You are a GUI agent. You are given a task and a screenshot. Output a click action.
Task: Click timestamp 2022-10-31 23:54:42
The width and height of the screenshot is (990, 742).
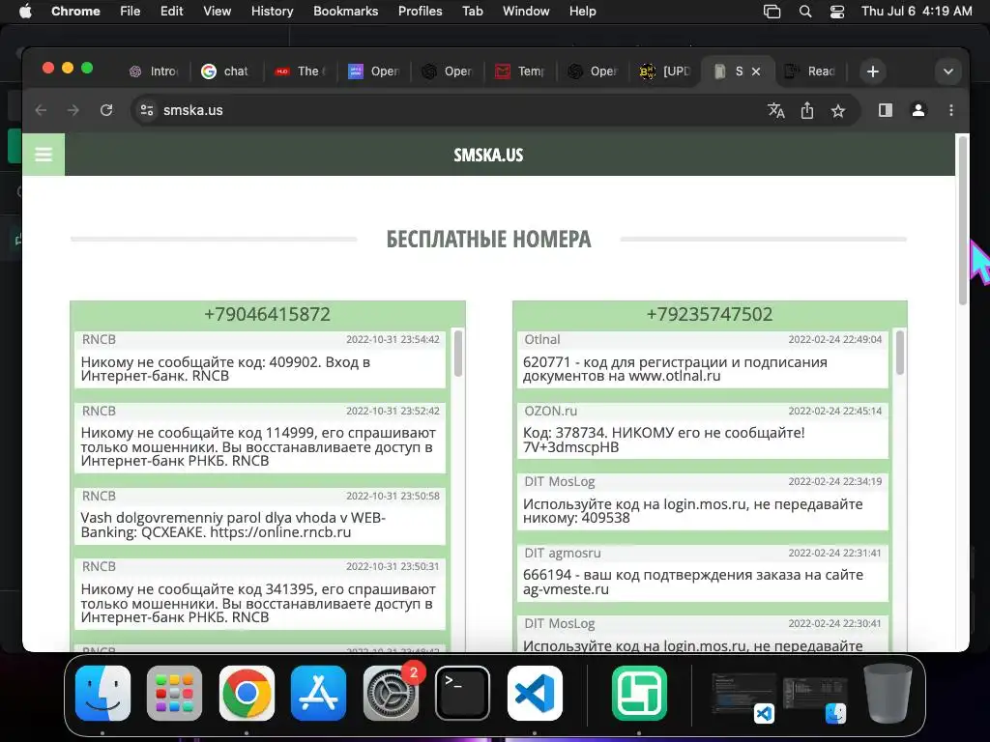point(393,339)
